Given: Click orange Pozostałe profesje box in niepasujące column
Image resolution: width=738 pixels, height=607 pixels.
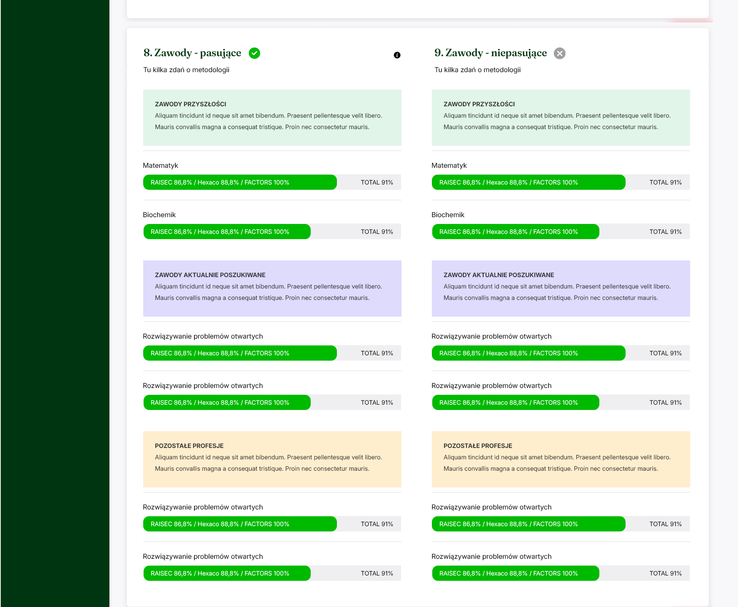Looking at the screenshot, I should [561, 459].
